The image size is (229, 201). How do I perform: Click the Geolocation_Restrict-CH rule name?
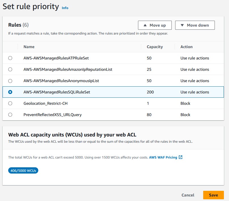45,103
